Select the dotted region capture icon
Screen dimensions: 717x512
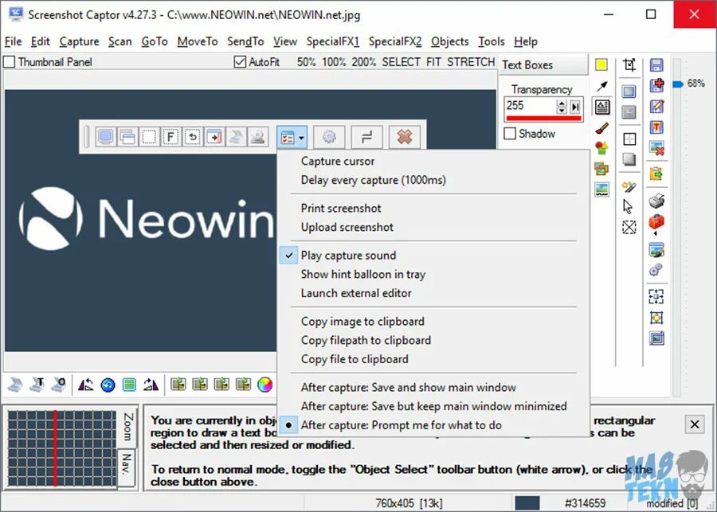(149, 137)
